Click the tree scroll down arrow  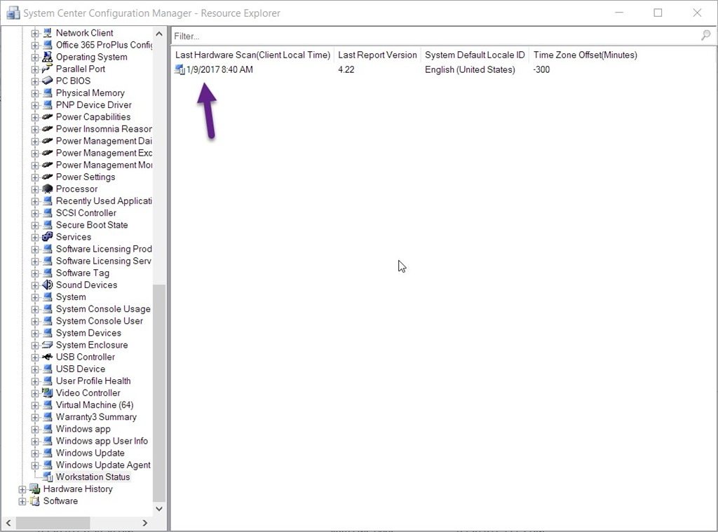(159, 508)
